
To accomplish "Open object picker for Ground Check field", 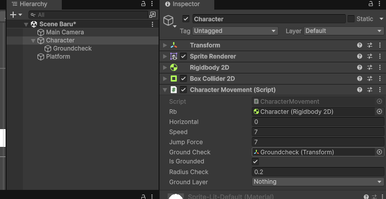I will coord(379,152).
